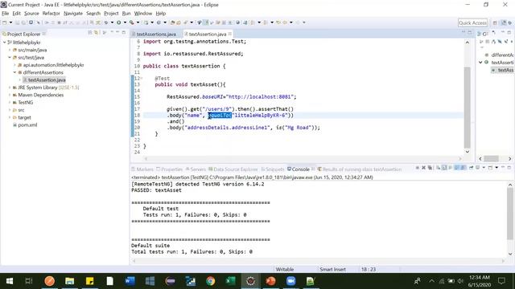Collapse the code fold at line 12
This screenshot has width=515, height=289.
(142, 79)
